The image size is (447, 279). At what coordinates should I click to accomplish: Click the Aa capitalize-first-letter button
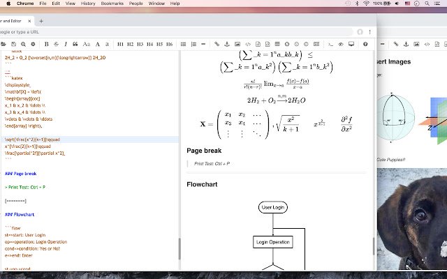87,44
